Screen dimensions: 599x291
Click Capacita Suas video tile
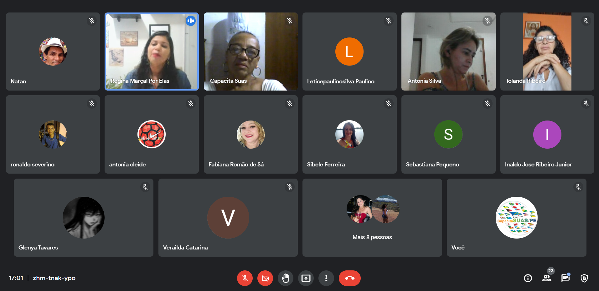[251, 52]
